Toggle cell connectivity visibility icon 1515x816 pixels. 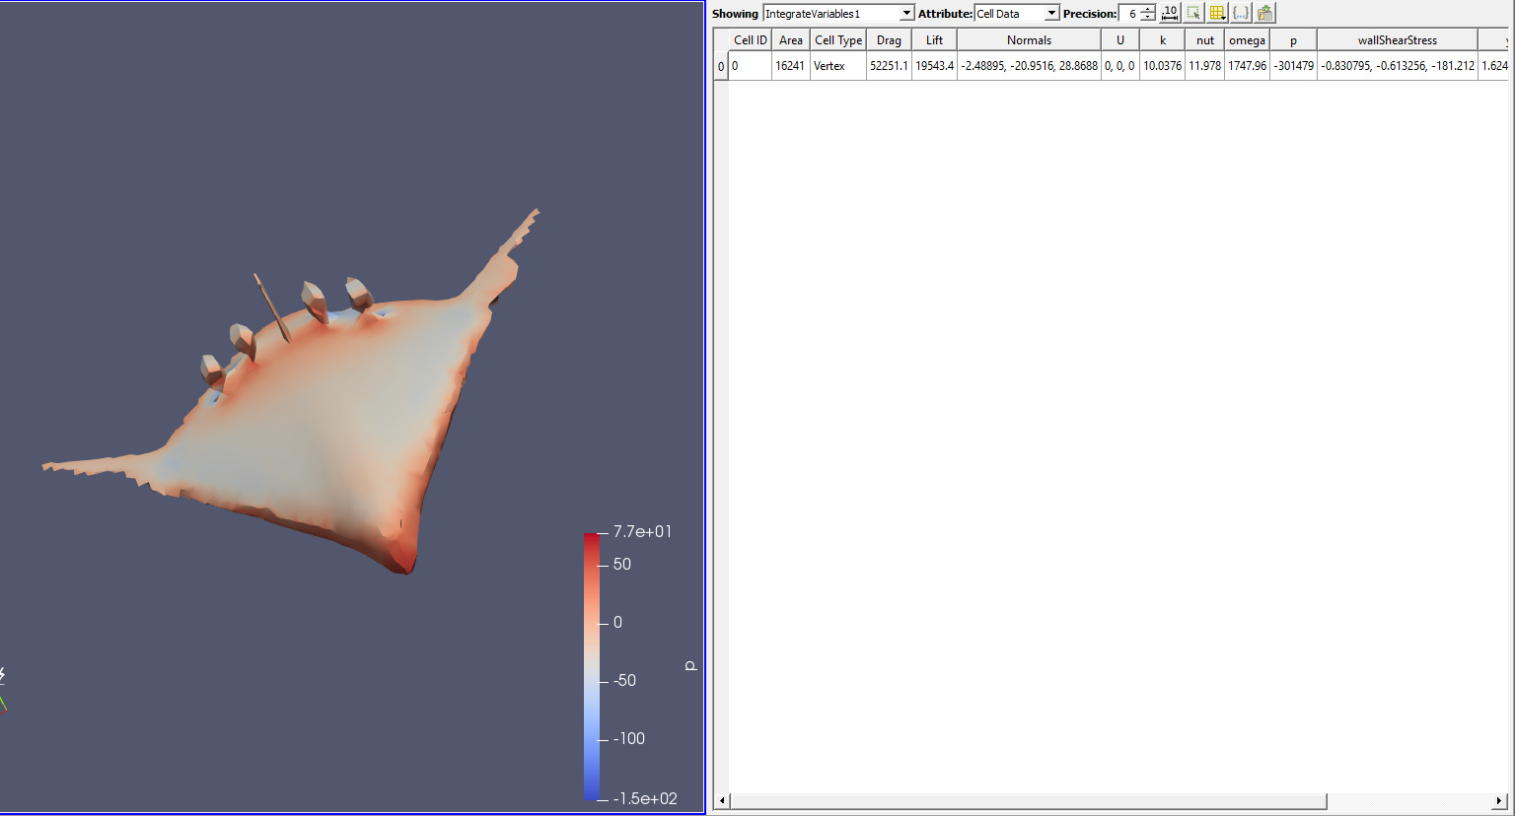[x=1241, y=13]
